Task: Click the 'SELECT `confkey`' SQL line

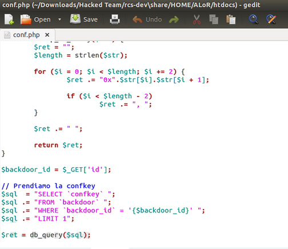Action: 58,194
